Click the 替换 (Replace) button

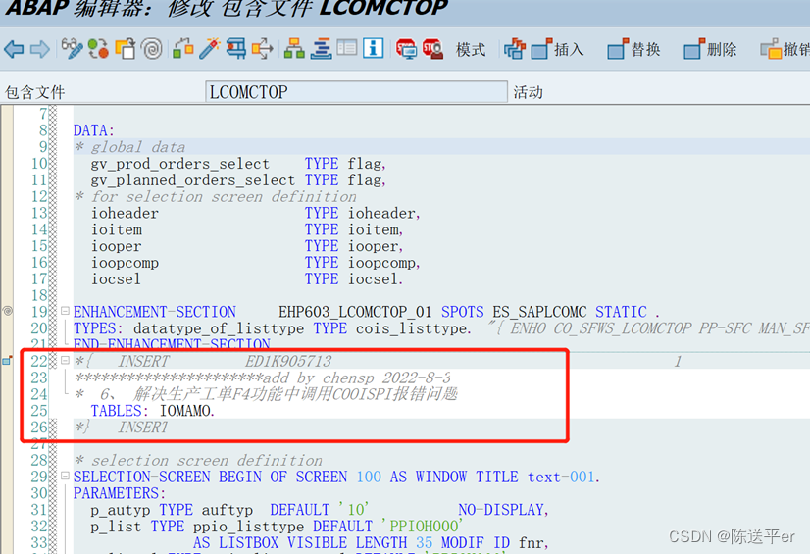633,49
